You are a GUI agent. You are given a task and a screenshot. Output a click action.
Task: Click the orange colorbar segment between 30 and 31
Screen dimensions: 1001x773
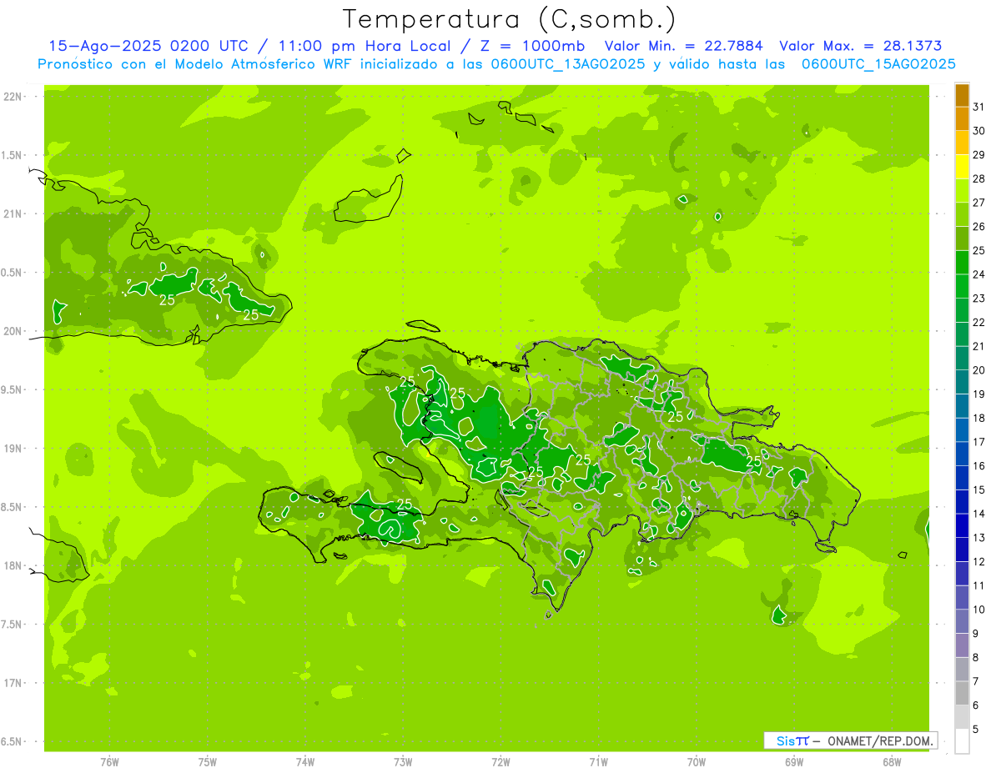tap(962, 118)
